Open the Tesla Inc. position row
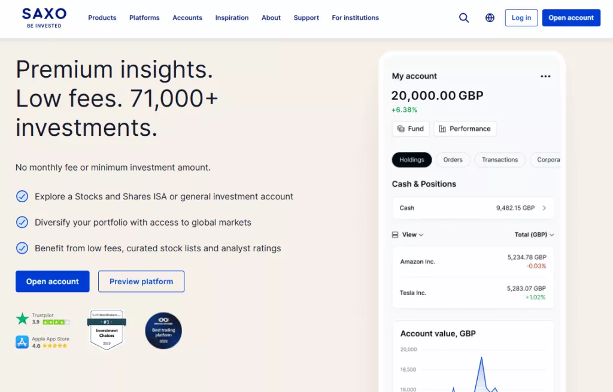613x392 pixels. coord(473,293)
